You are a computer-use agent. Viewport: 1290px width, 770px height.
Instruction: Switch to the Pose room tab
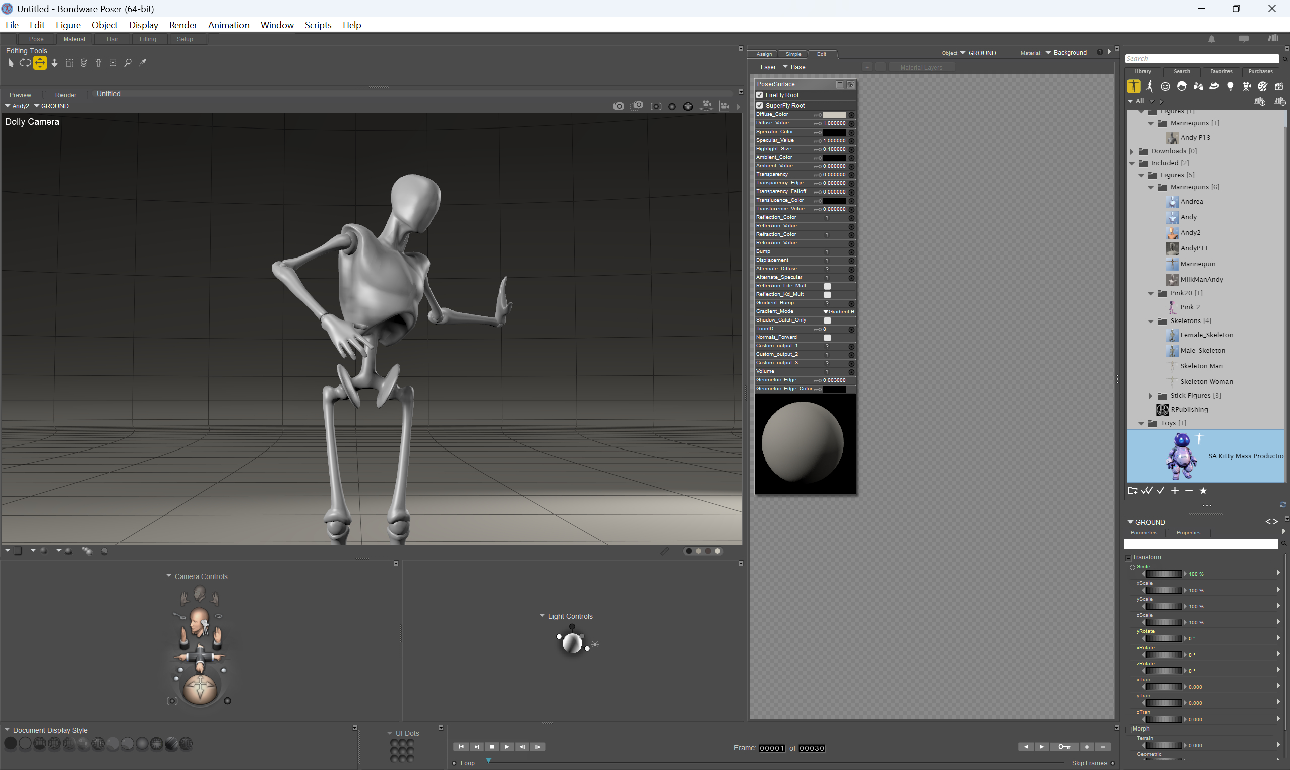(36, 39)
